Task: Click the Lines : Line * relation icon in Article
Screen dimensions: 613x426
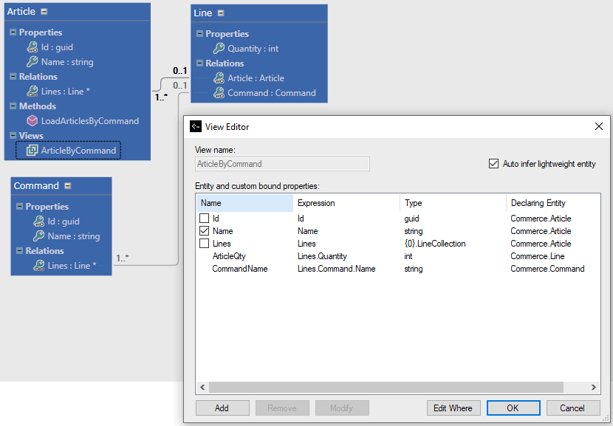Action: [x=32, y=91]
